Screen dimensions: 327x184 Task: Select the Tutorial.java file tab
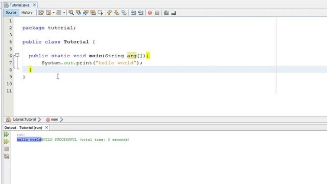(x=19, y=5)
